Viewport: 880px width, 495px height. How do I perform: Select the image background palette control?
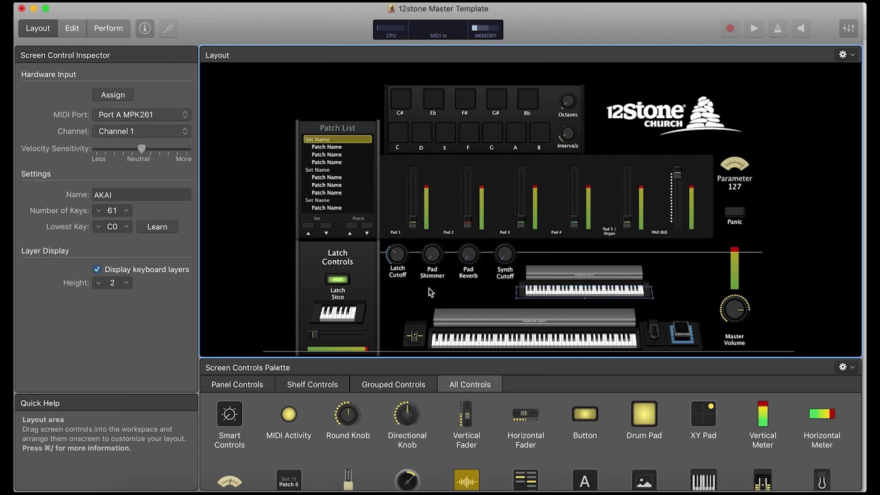click(x=644, y=481)
